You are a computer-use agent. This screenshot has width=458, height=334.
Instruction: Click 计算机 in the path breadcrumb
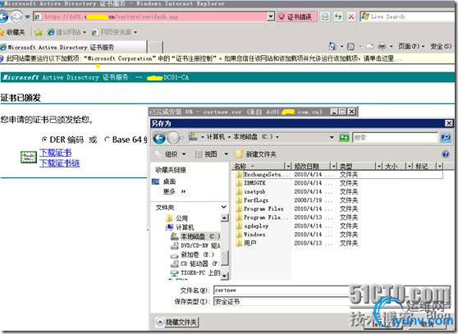tap(216, 136)
